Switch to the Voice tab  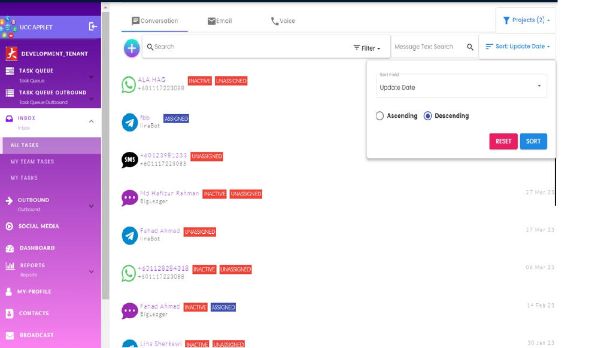[283, 21]
